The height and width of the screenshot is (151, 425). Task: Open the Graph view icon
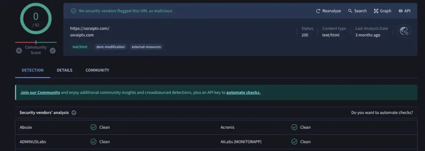[376, 11]
